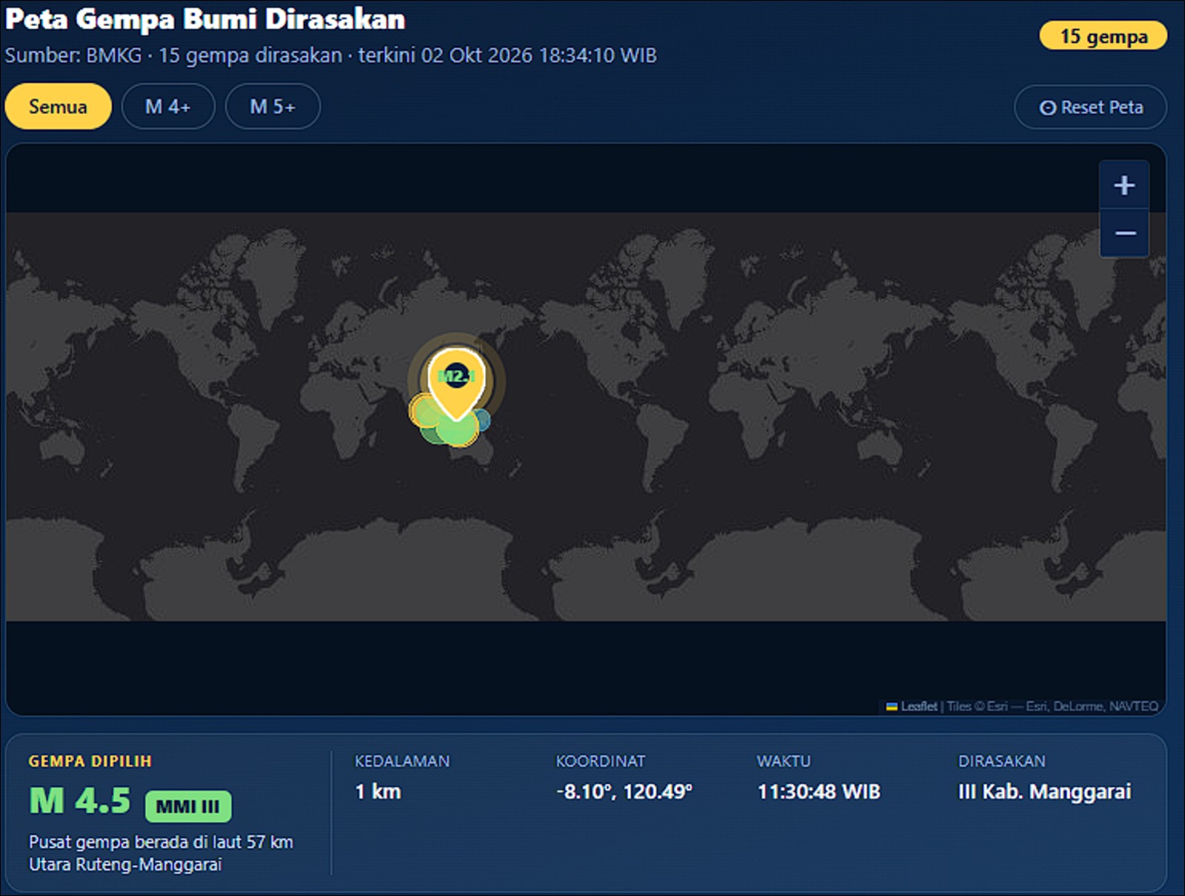Click the "15 gempa" count badge

click(x=1103, y=36)
